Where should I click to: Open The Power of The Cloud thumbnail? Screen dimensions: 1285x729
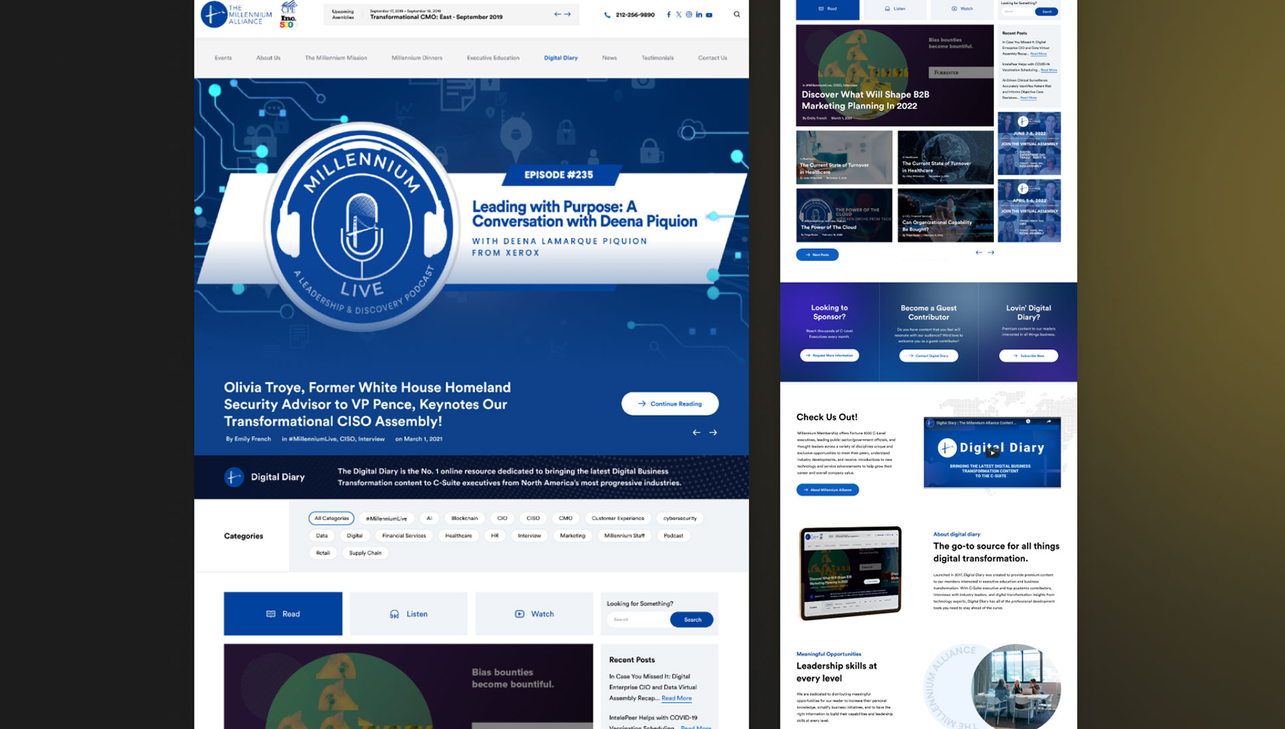tap(843, 216)
